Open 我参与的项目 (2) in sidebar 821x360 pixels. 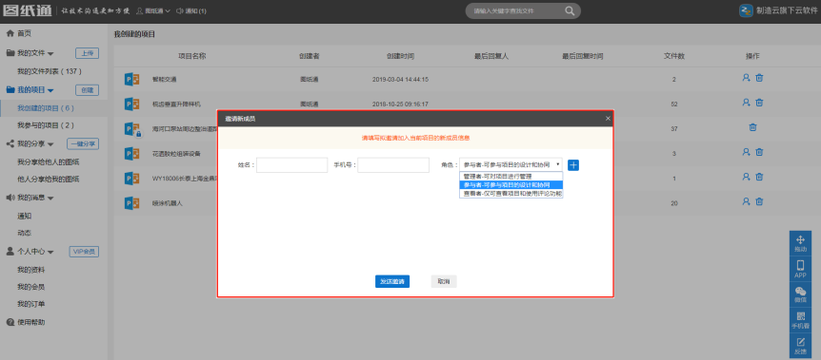(46, 125)
